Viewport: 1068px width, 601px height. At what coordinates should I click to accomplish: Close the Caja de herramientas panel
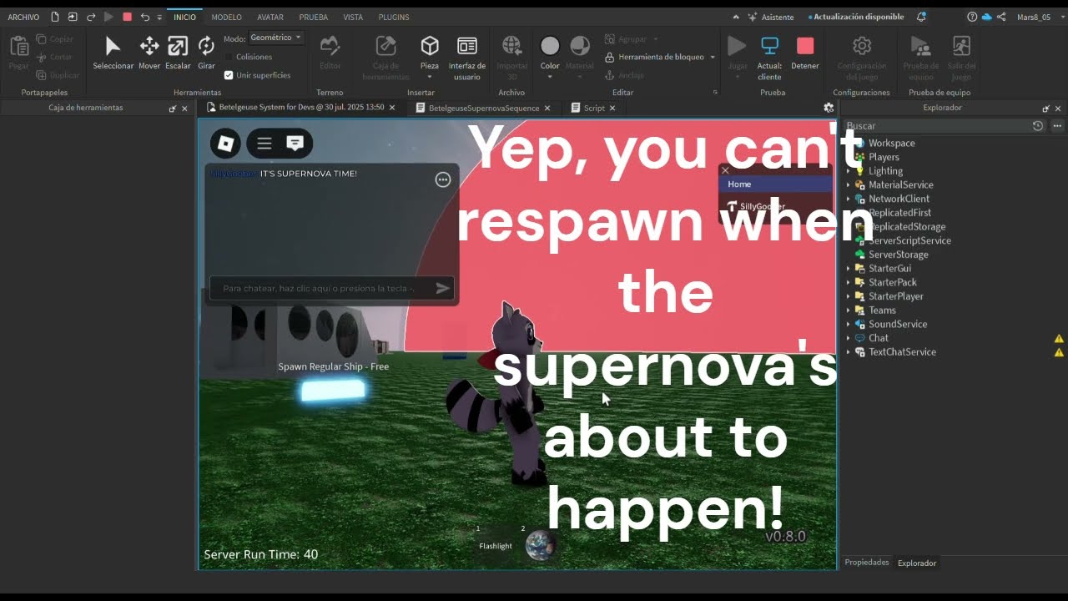184,109
